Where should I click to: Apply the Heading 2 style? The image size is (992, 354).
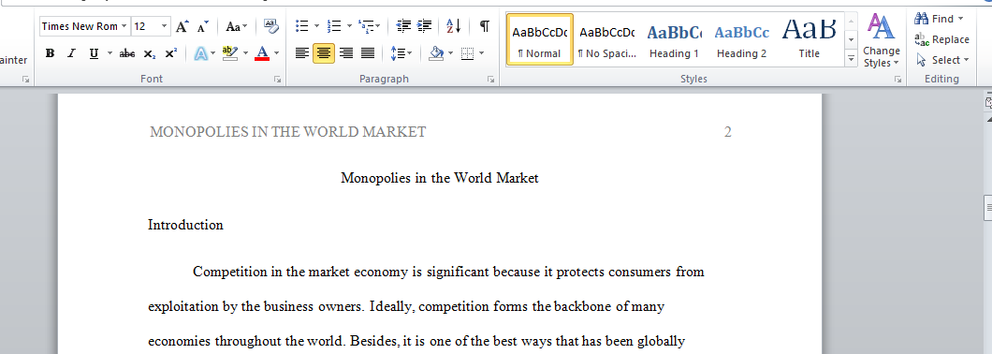(741, 39)
